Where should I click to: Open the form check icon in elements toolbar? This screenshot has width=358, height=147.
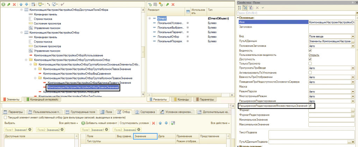point(33,4)
